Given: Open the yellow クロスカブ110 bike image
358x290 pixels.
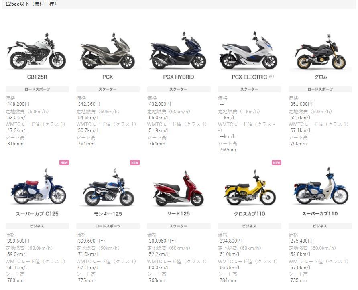Looking at the screenshot, I should [249, 188].
